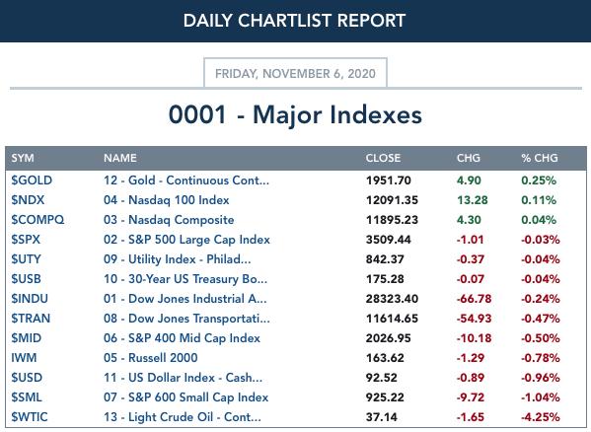The image size is (591, 432).
Task: Select '13 - Light Crude Oil' entry
Action: (183, 417)
